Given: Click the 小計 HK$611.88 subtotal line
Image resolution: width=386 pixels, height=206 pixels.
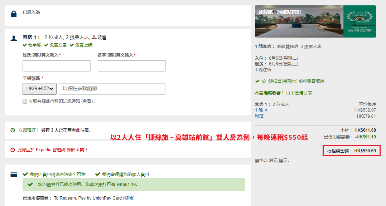Looking at the screenshot, I should [358, 130].
